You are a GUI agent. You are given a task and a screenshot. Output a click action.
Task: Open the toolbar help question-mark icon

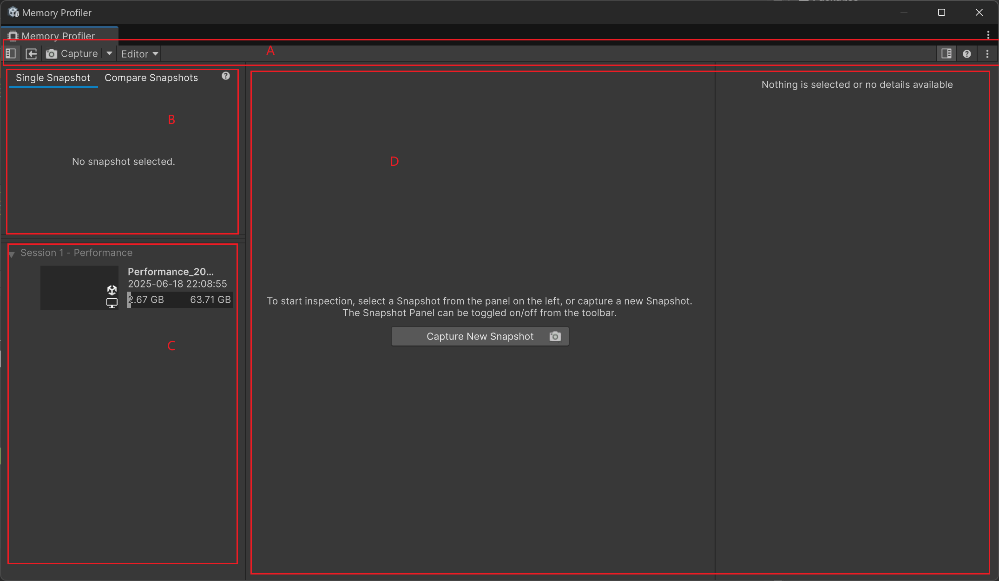point(967,54)
